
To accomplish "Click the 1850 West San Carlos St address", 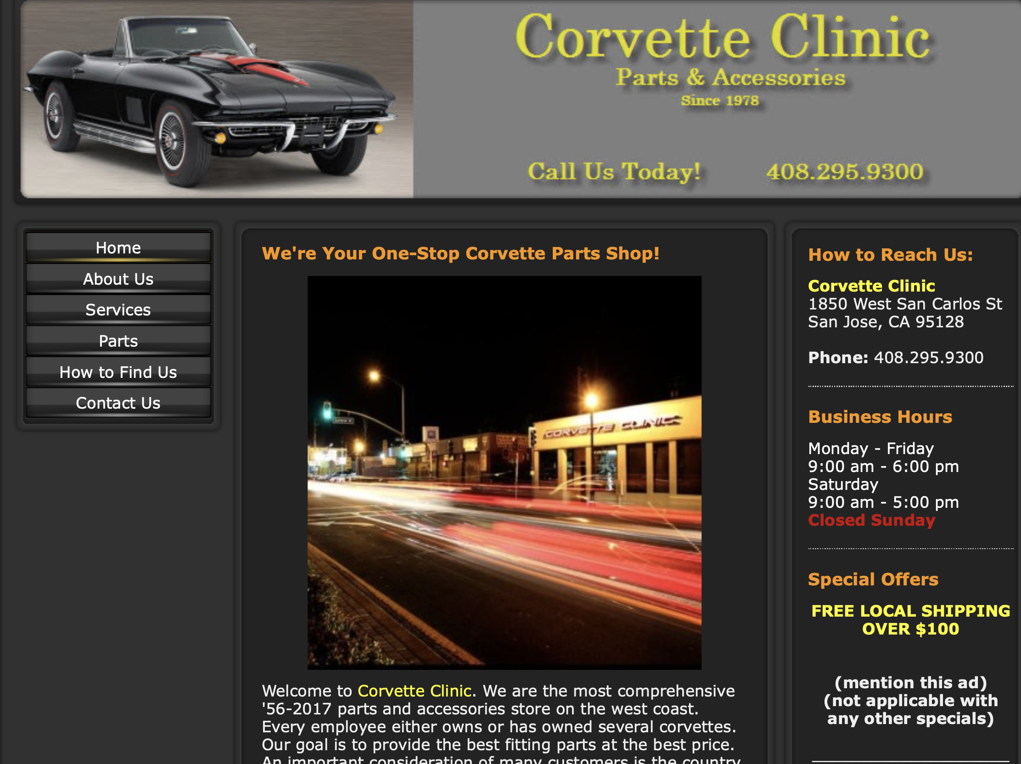I will (904, 304).
